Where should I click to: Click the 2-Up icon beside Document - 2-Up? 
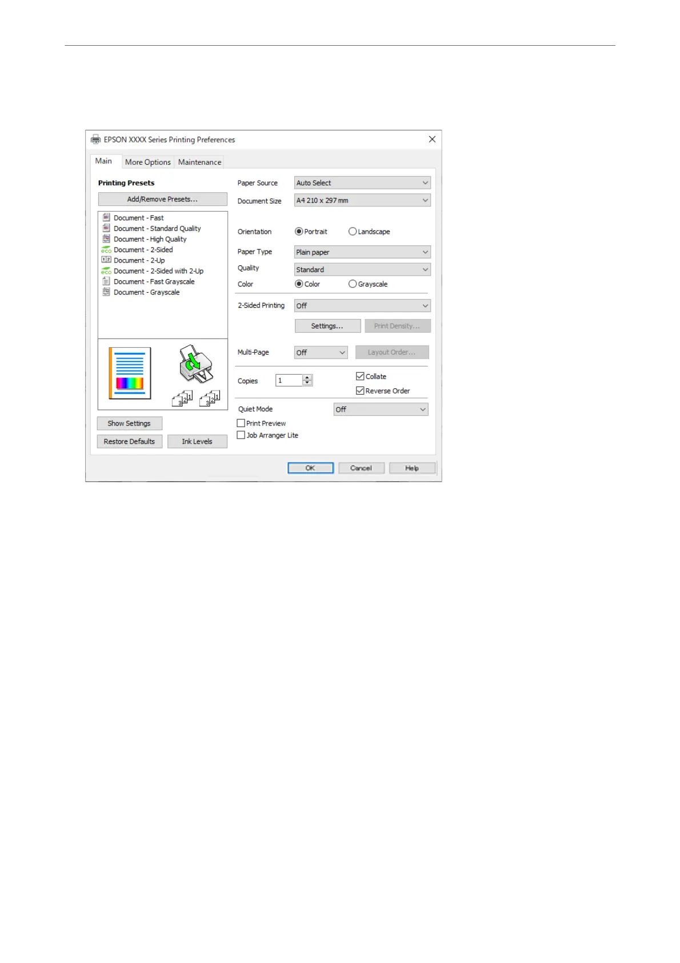tap(106, 260)
